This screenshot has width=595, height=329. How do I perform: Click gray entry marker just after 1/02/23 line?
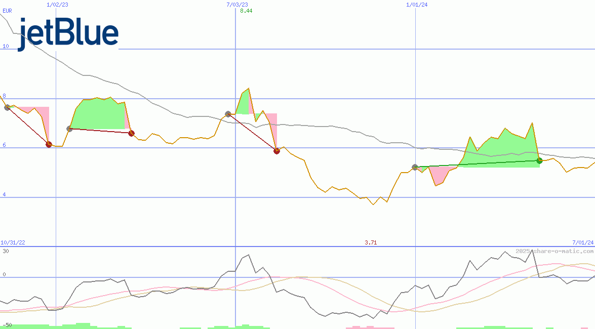pyautogui.click(x=69, y=129)
